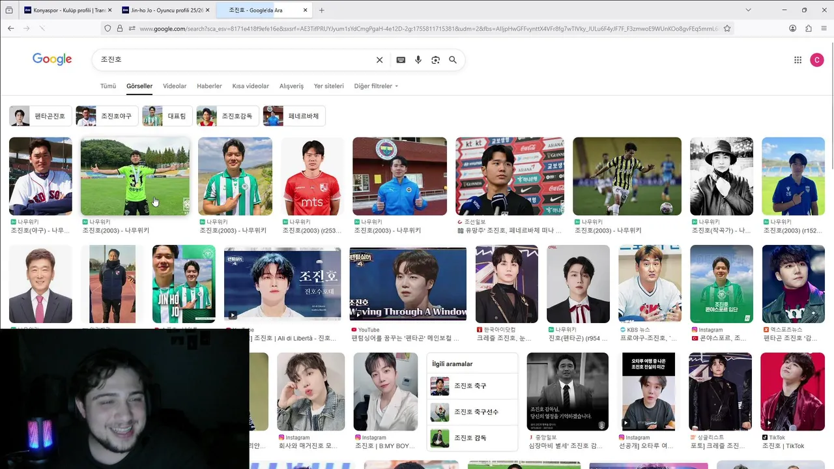Select the Videolar search tab

pos(175,86)
